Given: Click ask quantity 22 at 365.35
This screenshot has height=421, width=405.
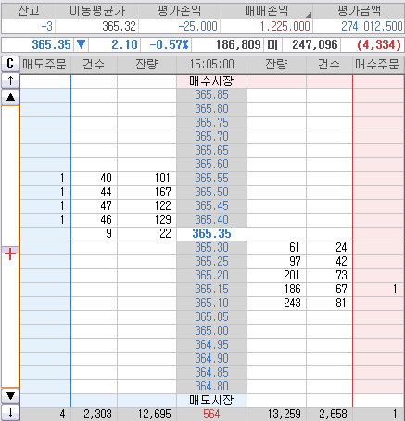Looking at the screenshot, I should [x=146, y=234].
